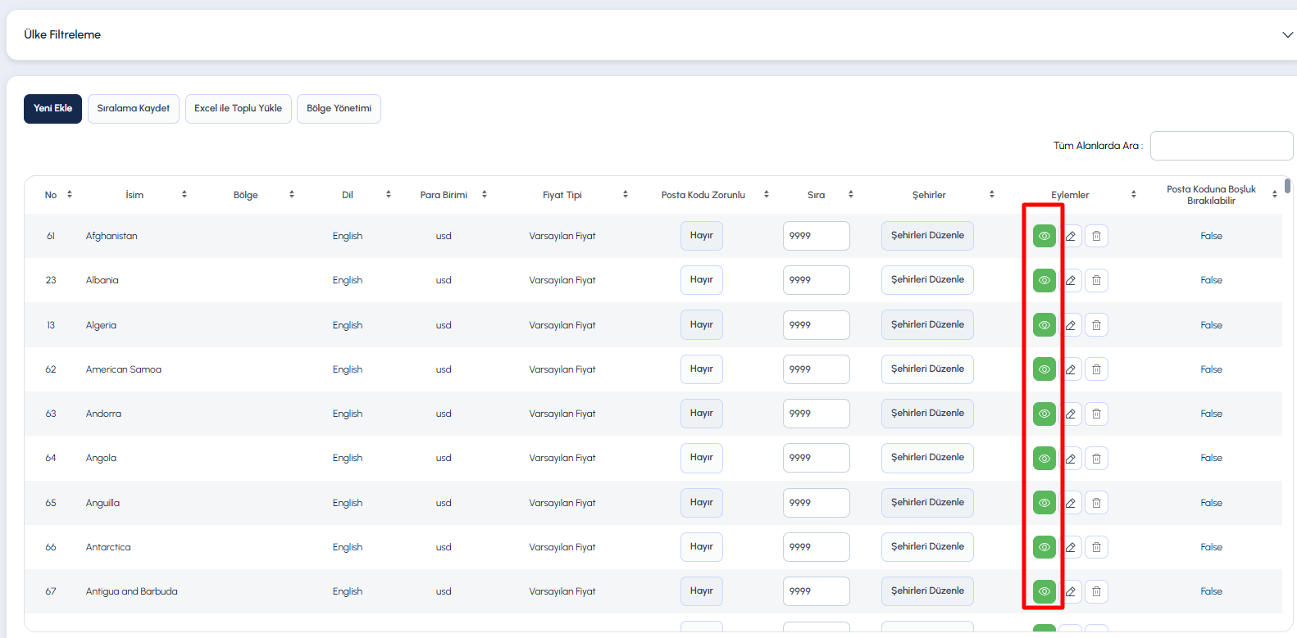Sort by the Para Birimi column
The width and height of the screenshot is (1297, 638).
pos(485,195)
